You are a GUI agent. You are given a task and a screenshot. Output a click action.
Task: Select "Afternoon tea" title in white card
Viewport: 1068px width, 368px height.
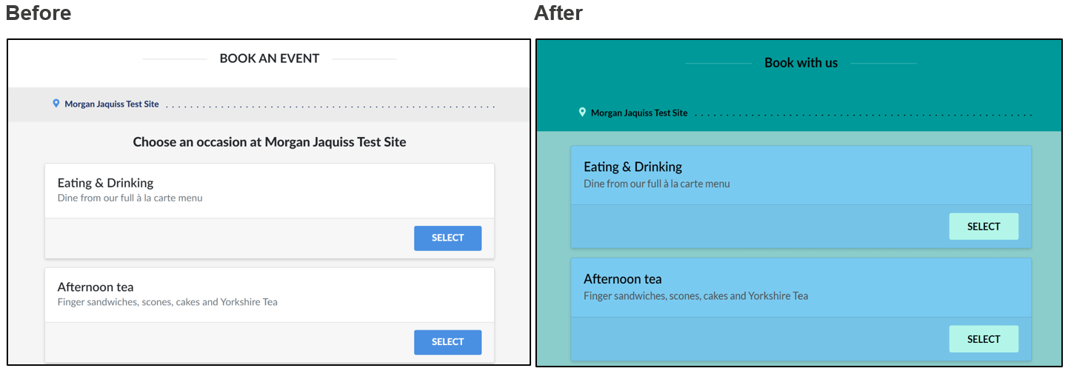coord(96,287)
